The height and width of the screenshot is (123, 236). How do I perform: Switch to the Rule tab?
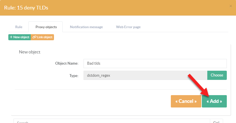pyautogui.click(x=19, y=27)
